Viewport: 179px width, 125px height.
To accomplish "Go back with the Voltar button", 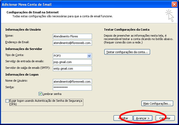I will coord(123,118).
